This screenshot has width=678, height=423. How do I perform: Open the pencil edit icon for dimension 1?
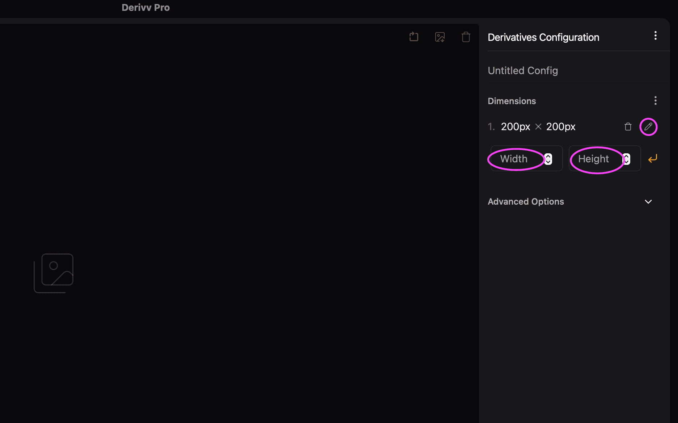(648, 127)
